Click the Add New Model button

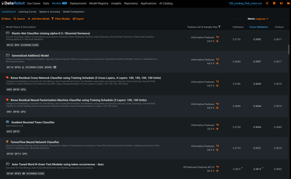click(38, 19)
